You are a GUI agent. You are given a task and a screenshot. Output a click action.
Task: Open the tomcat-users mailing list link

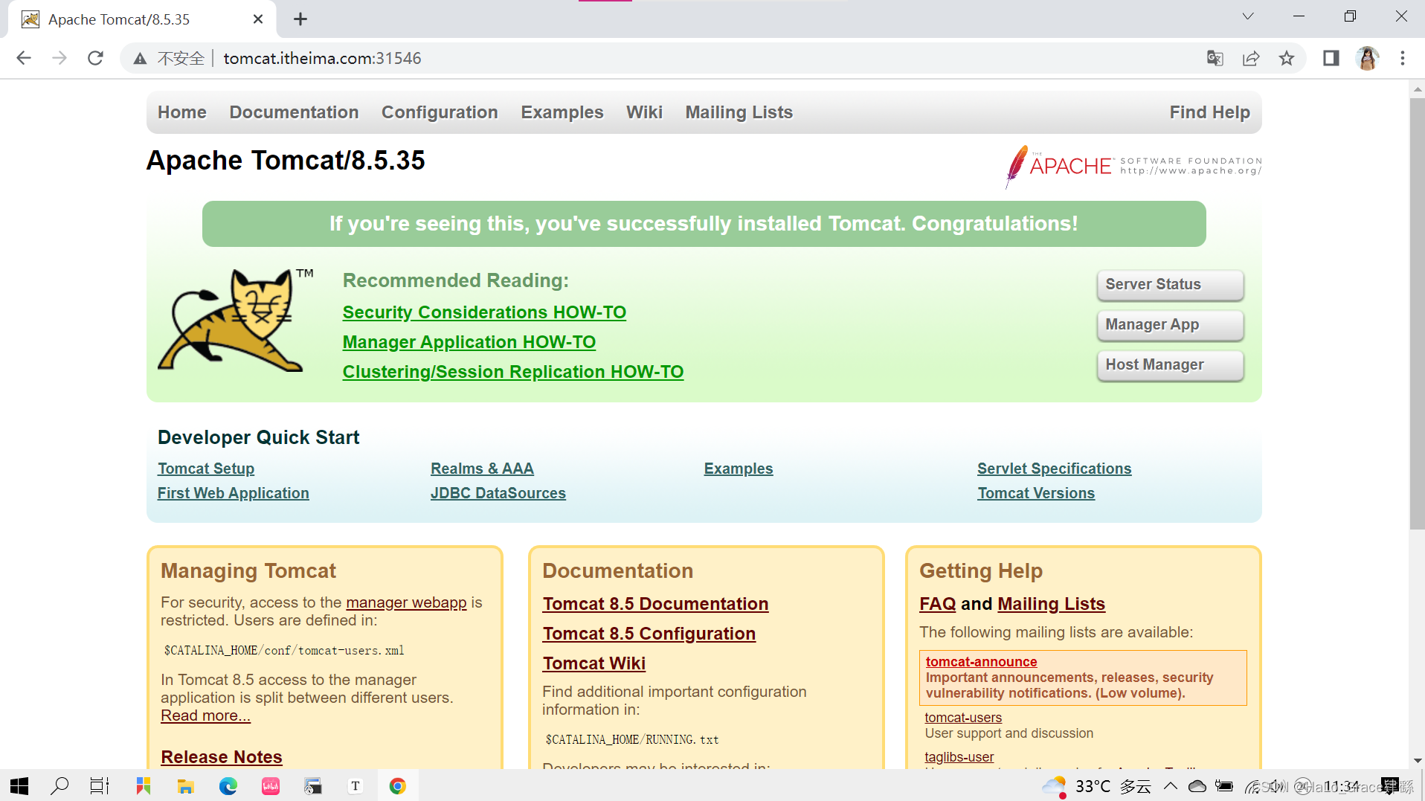point(963,718)
